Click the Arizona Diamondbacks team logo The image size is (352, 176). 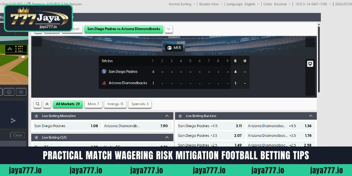tap(104, 83)
